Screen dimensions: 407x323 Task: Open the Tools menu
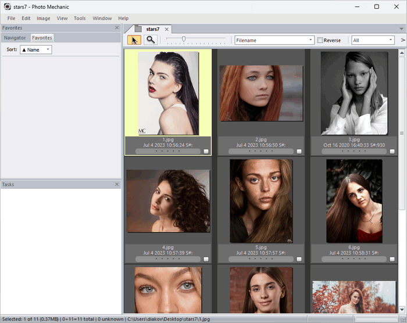pyautogui.click(x=80, y=18)
